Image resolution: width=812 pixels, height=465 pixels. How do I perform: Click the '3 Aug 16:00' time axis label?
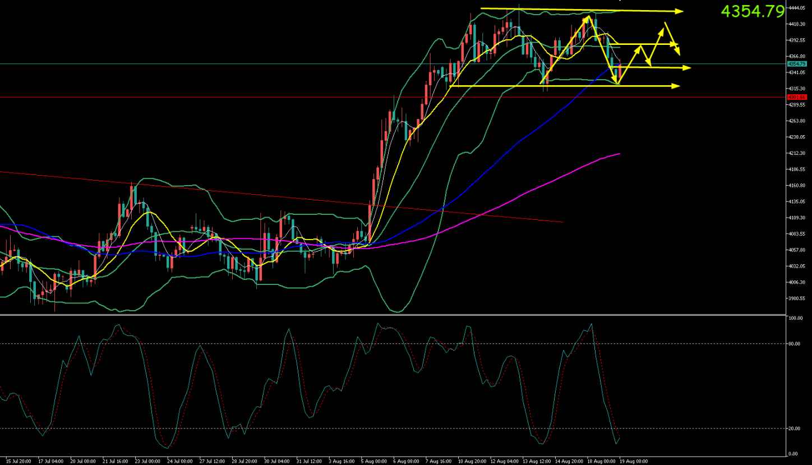click(340, 461)
